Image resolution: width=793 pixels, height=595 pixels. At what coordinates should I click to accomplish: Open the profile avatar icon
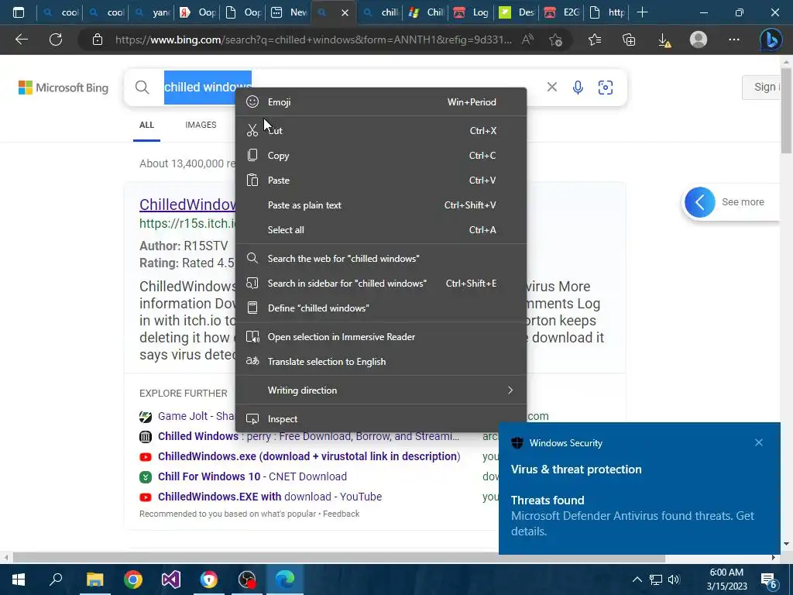699,40
